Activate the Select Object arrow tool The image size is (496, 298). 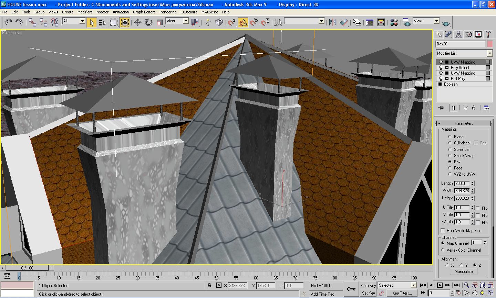pyautogui.click(x=92, y=22)
